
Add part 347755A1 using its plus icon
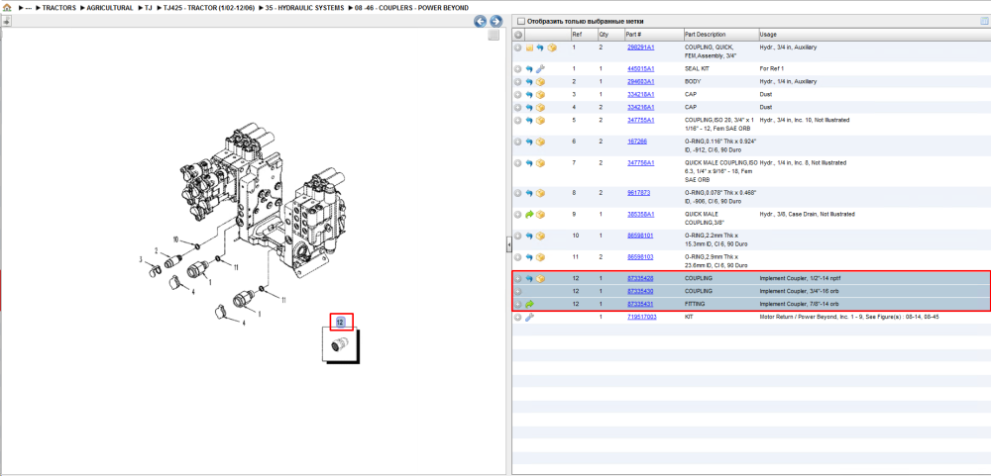(x=517, y=120)
